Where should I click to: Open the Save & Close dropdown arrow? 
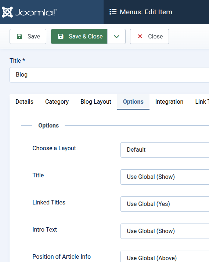tap(116, 36)
